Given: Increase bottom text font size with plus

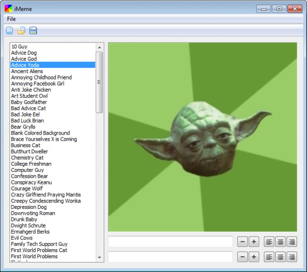Looking at the screenshot, I should pos(254,257).
